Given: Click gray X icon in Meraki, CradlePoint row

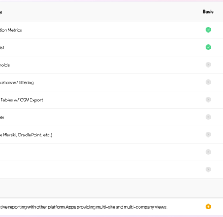Looking at the screenshot, I should 208,135.
